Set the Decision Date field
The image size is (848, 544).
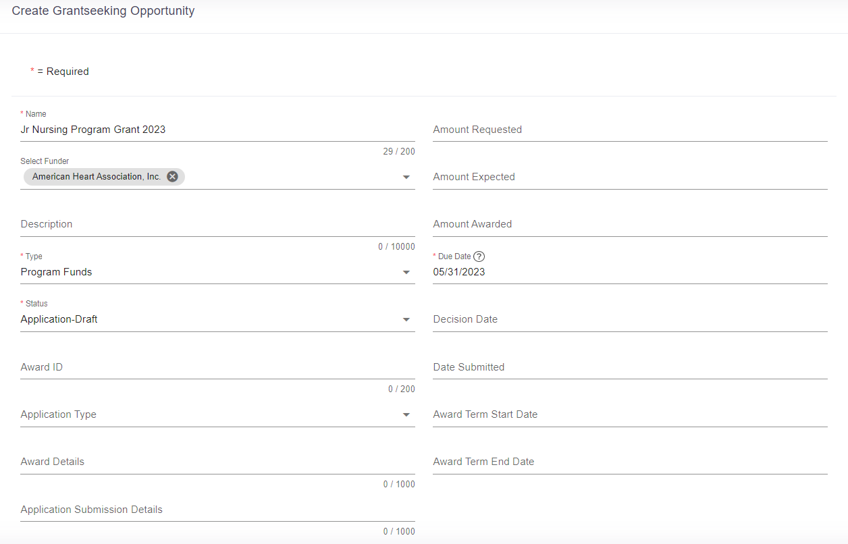point(630,319)
